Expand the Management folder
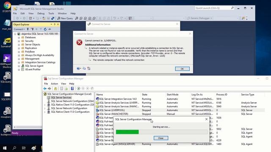The height and width of the screenshot is (152, 271). [19, 59]
